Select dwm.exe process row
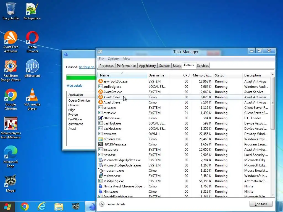Viewport: 283px width, 212px height. tap(184, 134)
